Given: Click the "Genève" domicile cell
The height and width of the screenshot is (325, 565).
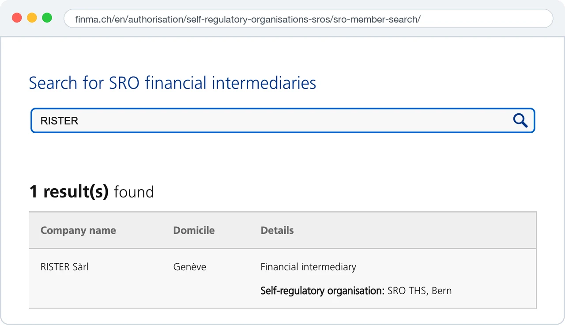Looking at the screenshot, I should pos(190,267).
